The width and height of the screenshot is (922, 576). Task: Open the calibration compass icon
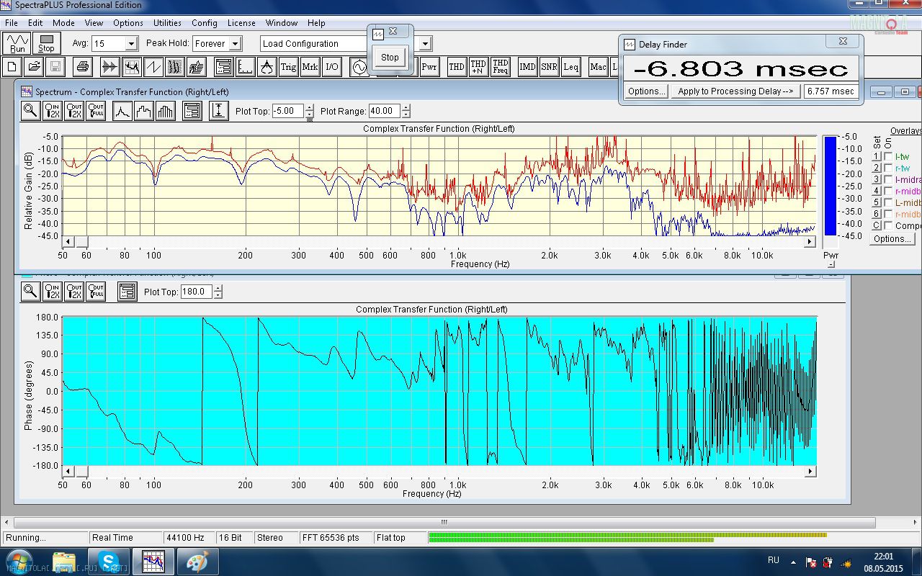[267, 67]
